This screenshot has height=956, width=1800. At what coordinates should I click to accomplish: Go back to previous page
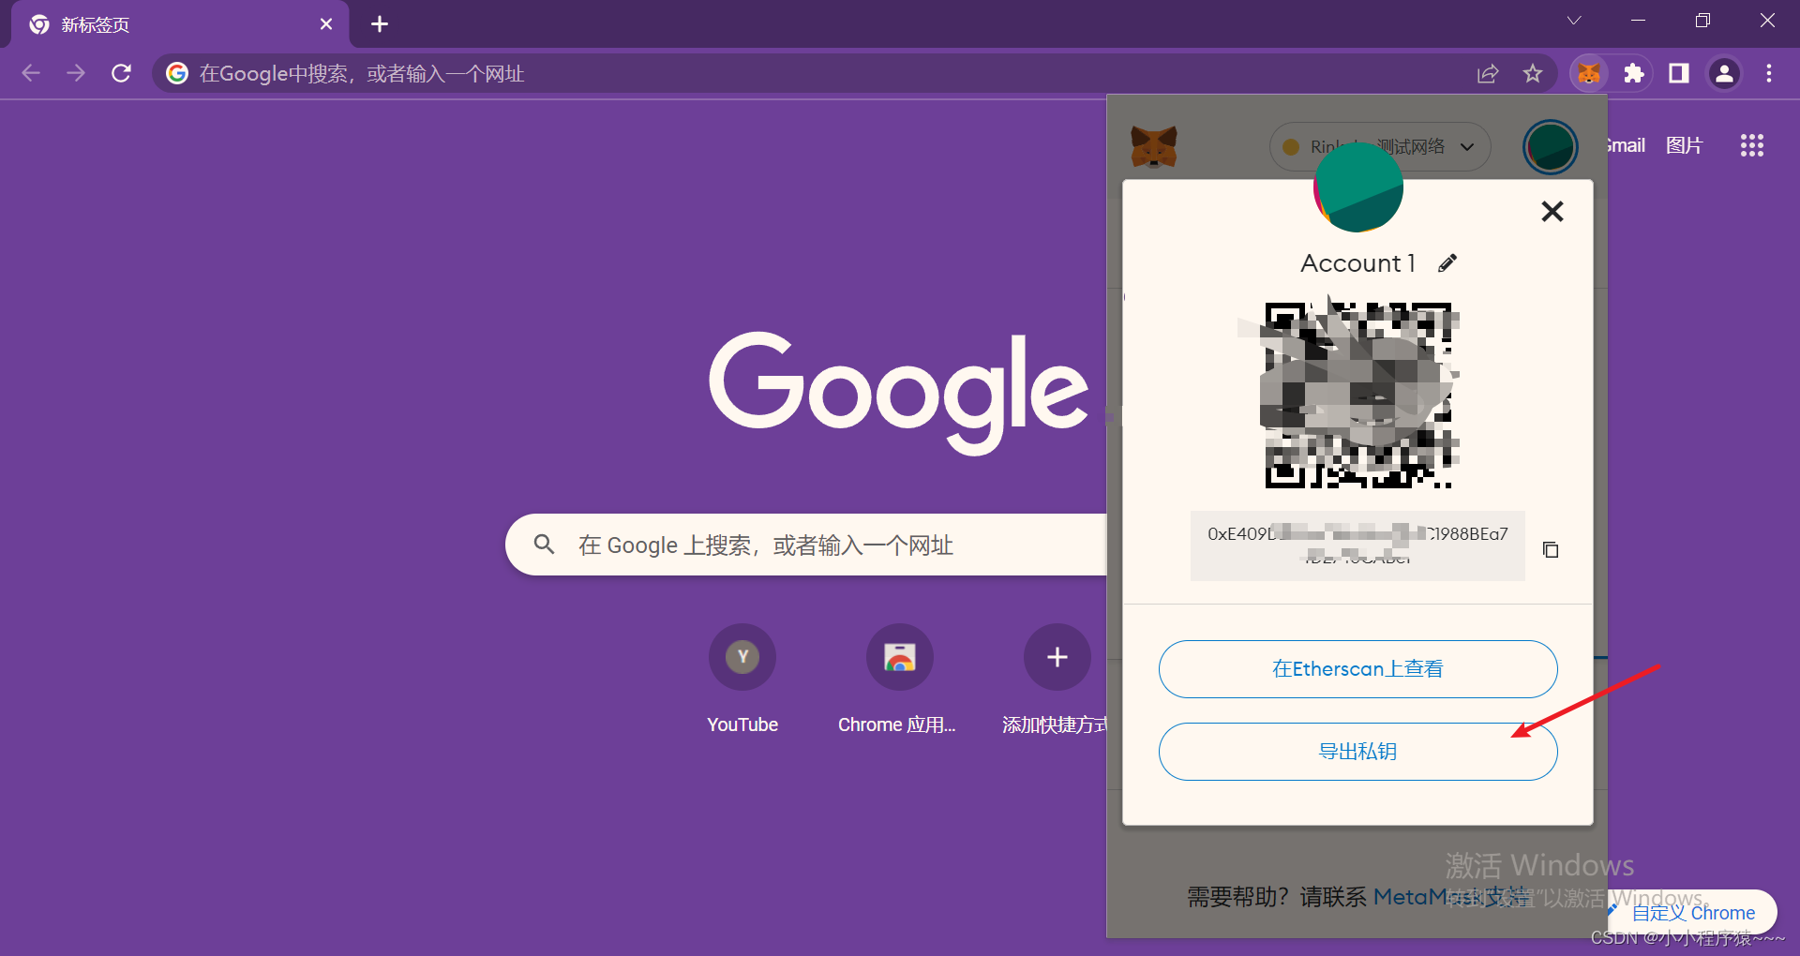pos(31,73)
